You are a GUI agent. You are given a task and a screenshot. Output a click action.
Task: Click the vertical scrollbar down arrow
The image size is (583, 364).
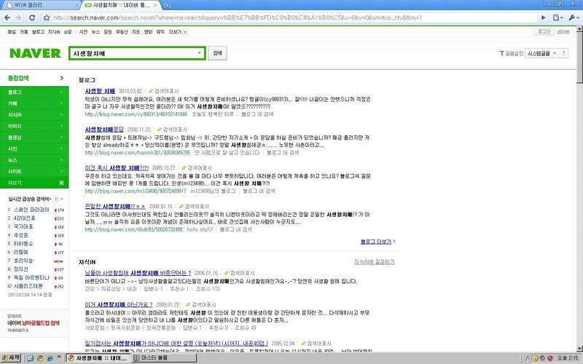[579, 349]
